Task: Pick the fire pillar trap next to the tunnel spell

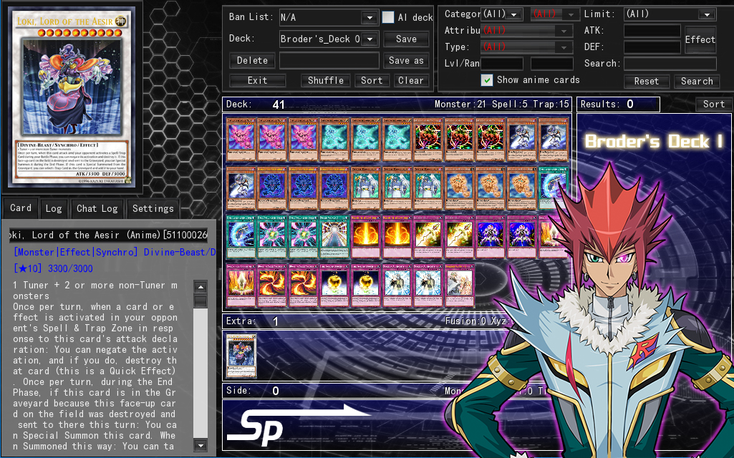Action: (x=366, y=237)
